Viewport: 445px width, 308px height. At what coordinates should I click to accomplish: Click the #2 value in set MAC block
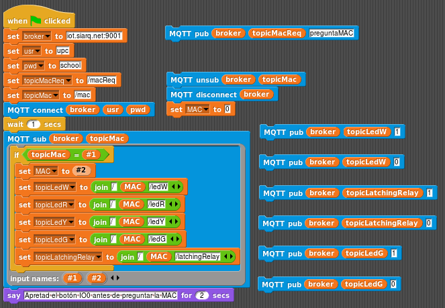click(81, 170)
